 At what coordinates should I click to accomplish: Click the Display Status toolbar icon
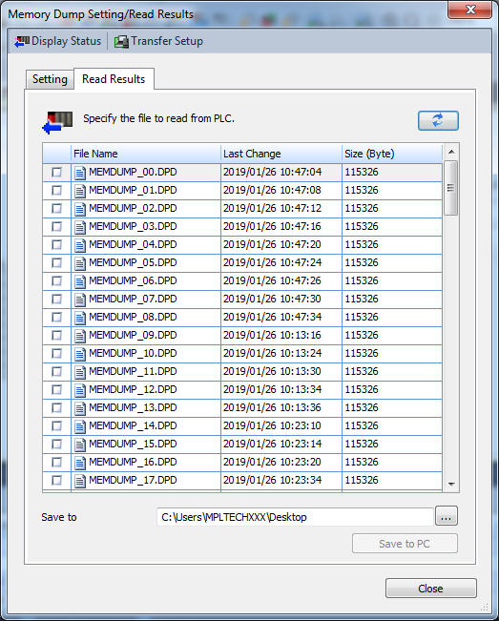22,41
